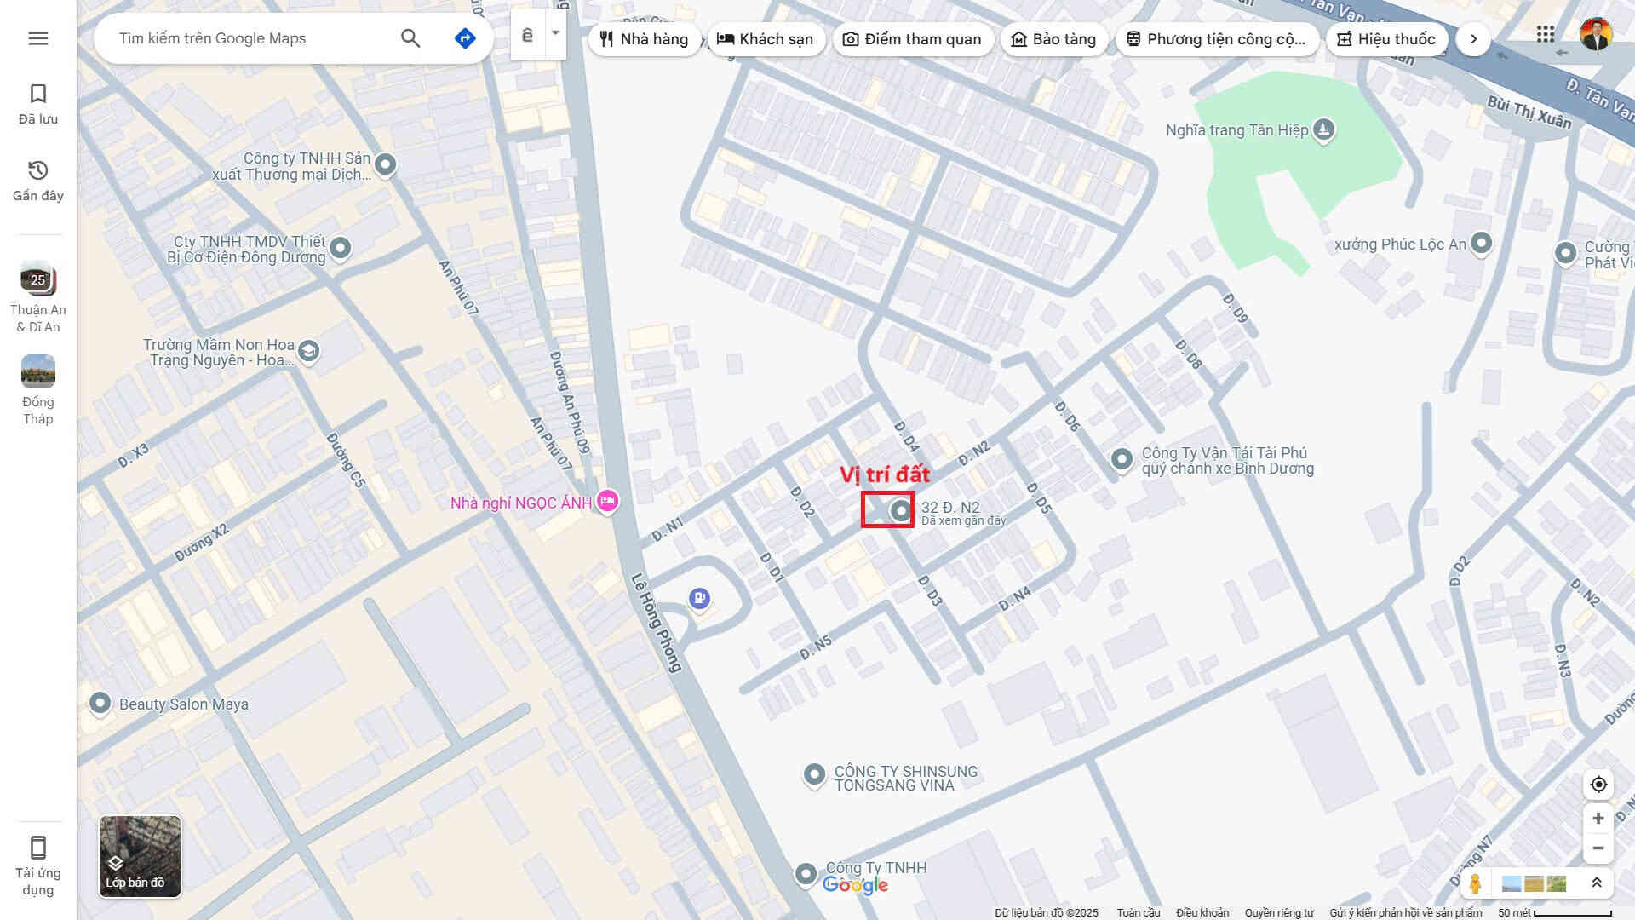Viewport: 1635px width, 920px height.
Task: Show my current location
Action: point(1598,785)
